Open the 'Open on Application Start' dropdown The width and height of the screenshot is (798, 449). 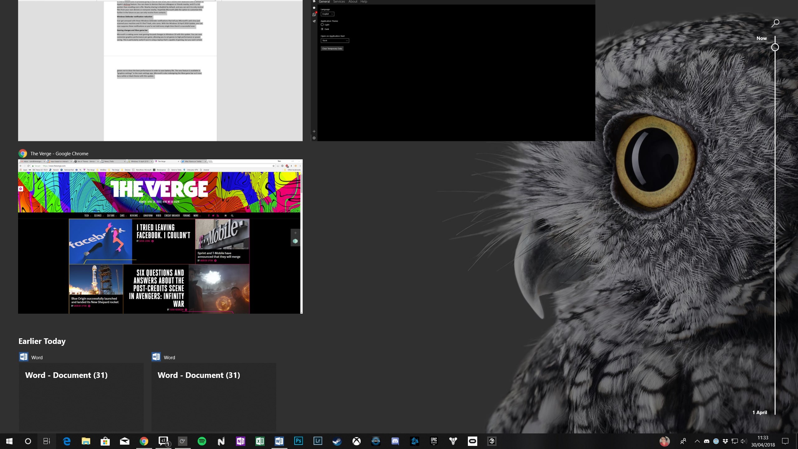(x=334, y=41)
